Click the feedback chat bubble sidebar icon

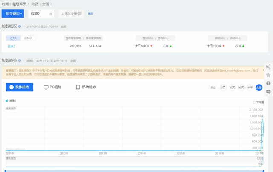click(x=268, y=91)
